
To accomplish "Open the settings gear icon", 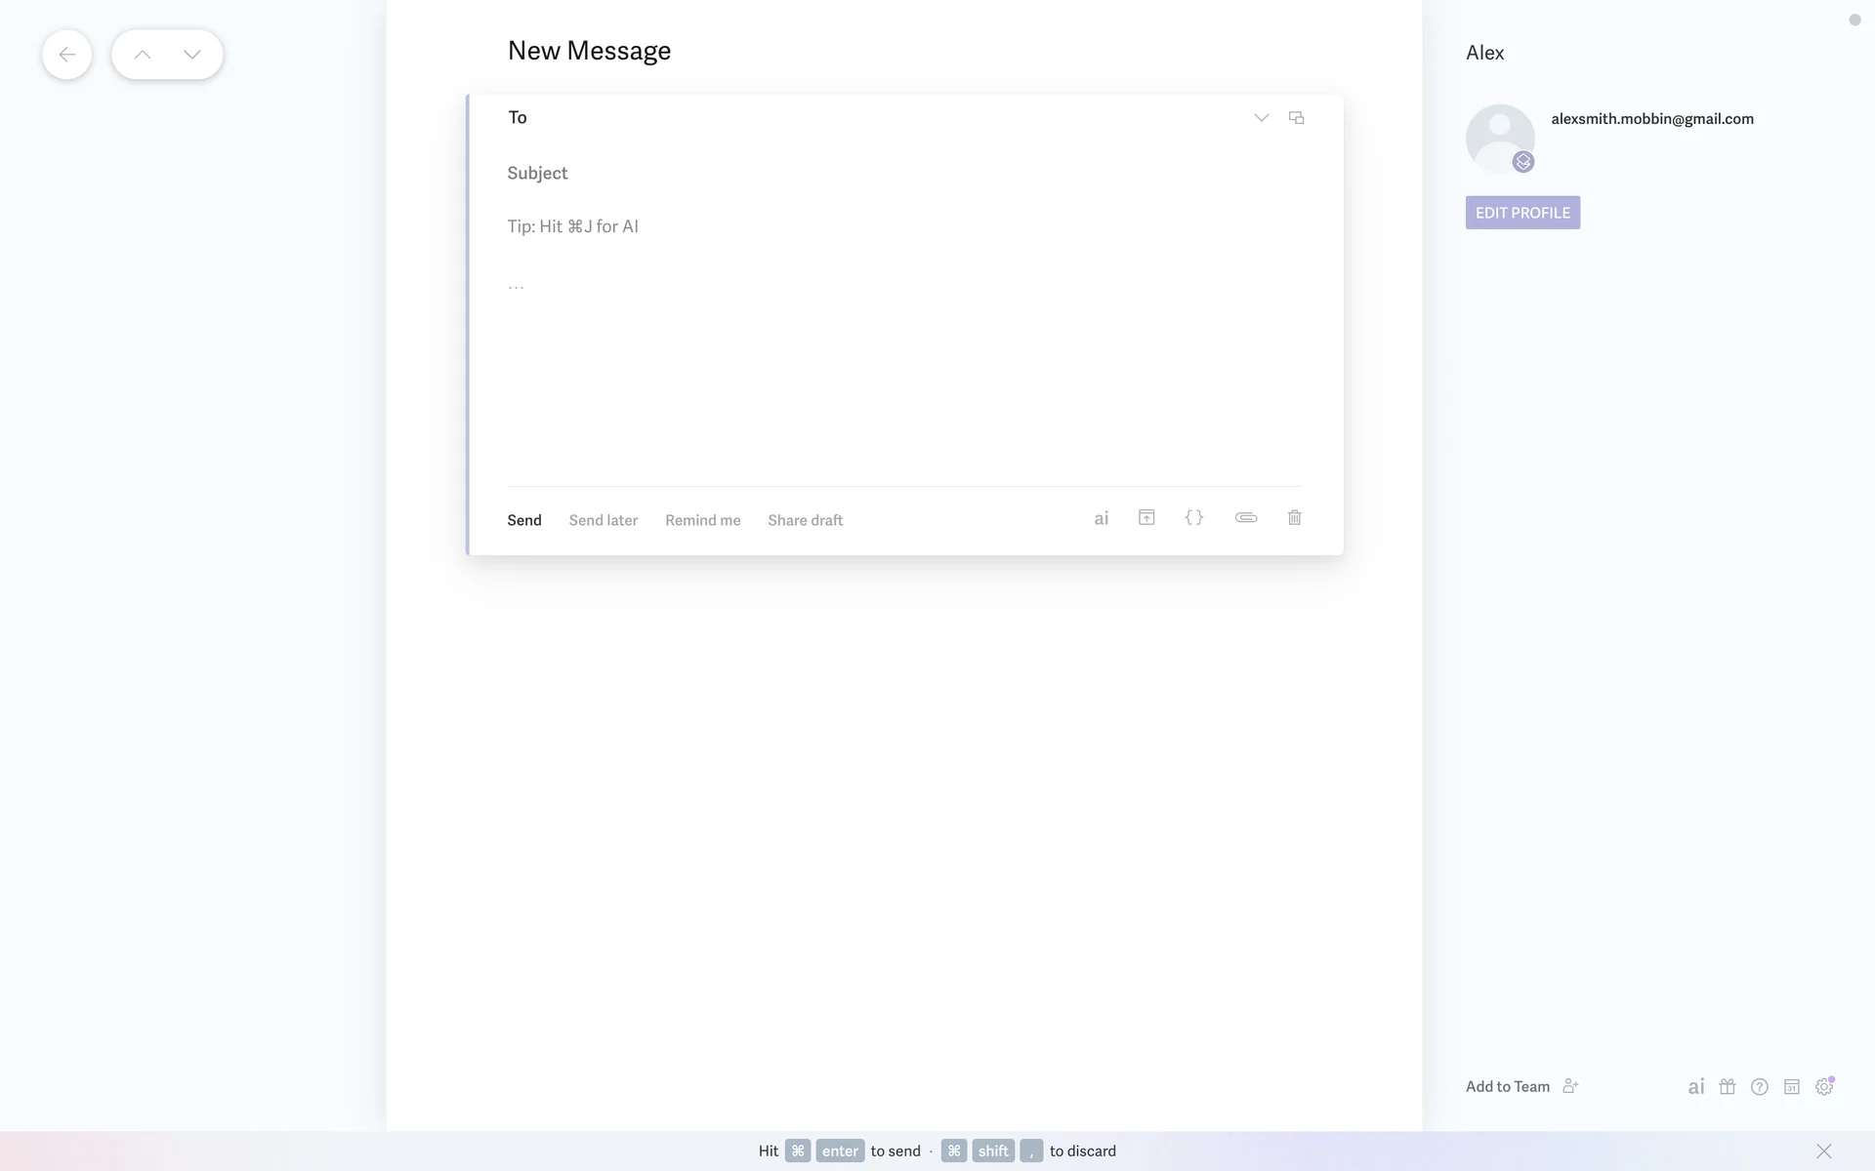I will click(x=1823, y=1087).
